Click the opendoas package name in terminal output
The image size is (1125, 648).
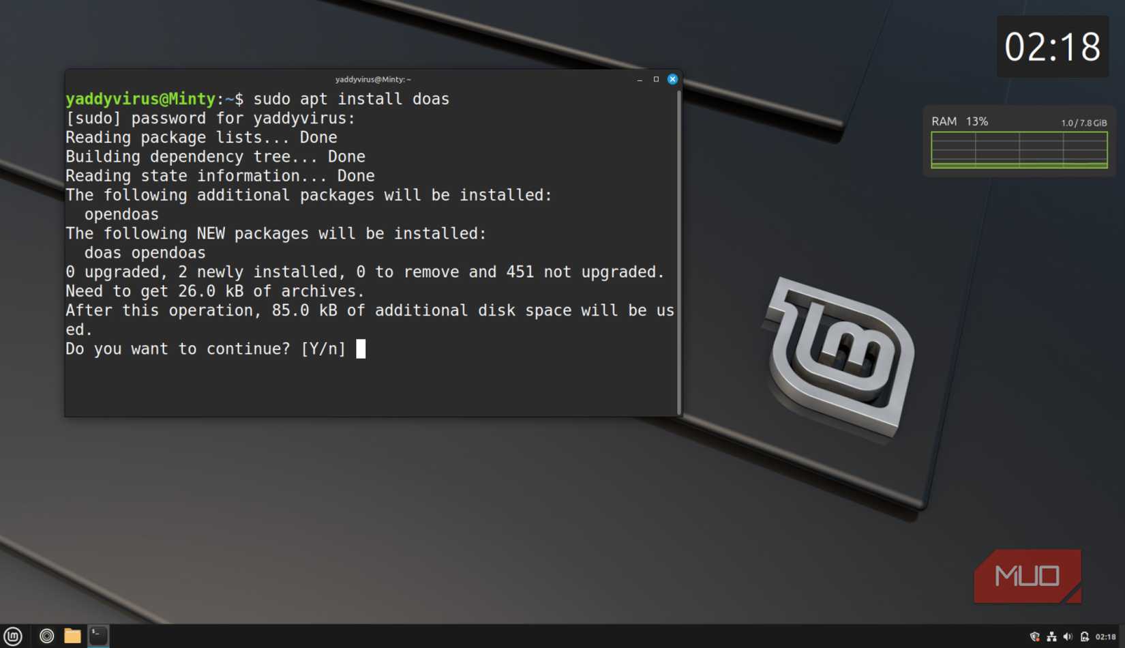121,213
